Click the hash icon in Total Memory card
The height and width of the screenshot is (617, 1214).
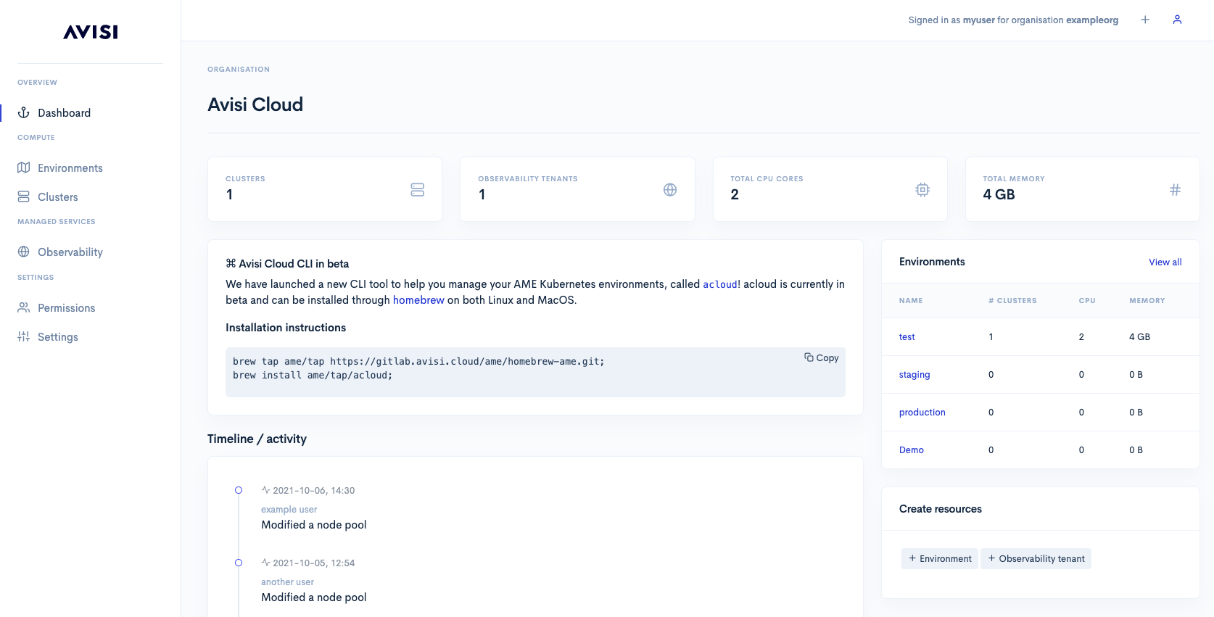[x=1175, y=189]
